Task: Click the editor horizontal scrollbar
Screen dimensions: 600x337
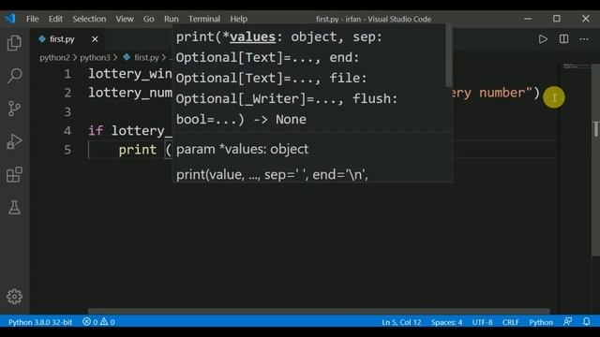Action: 319,311
